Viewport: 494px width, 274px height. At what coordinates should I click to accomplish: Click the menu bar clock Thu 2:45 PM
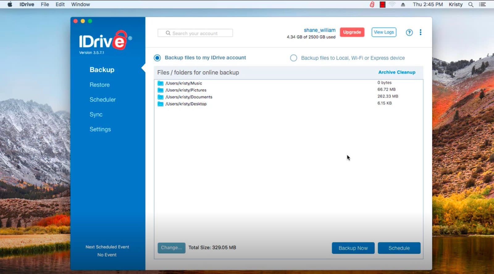(428, 4)
